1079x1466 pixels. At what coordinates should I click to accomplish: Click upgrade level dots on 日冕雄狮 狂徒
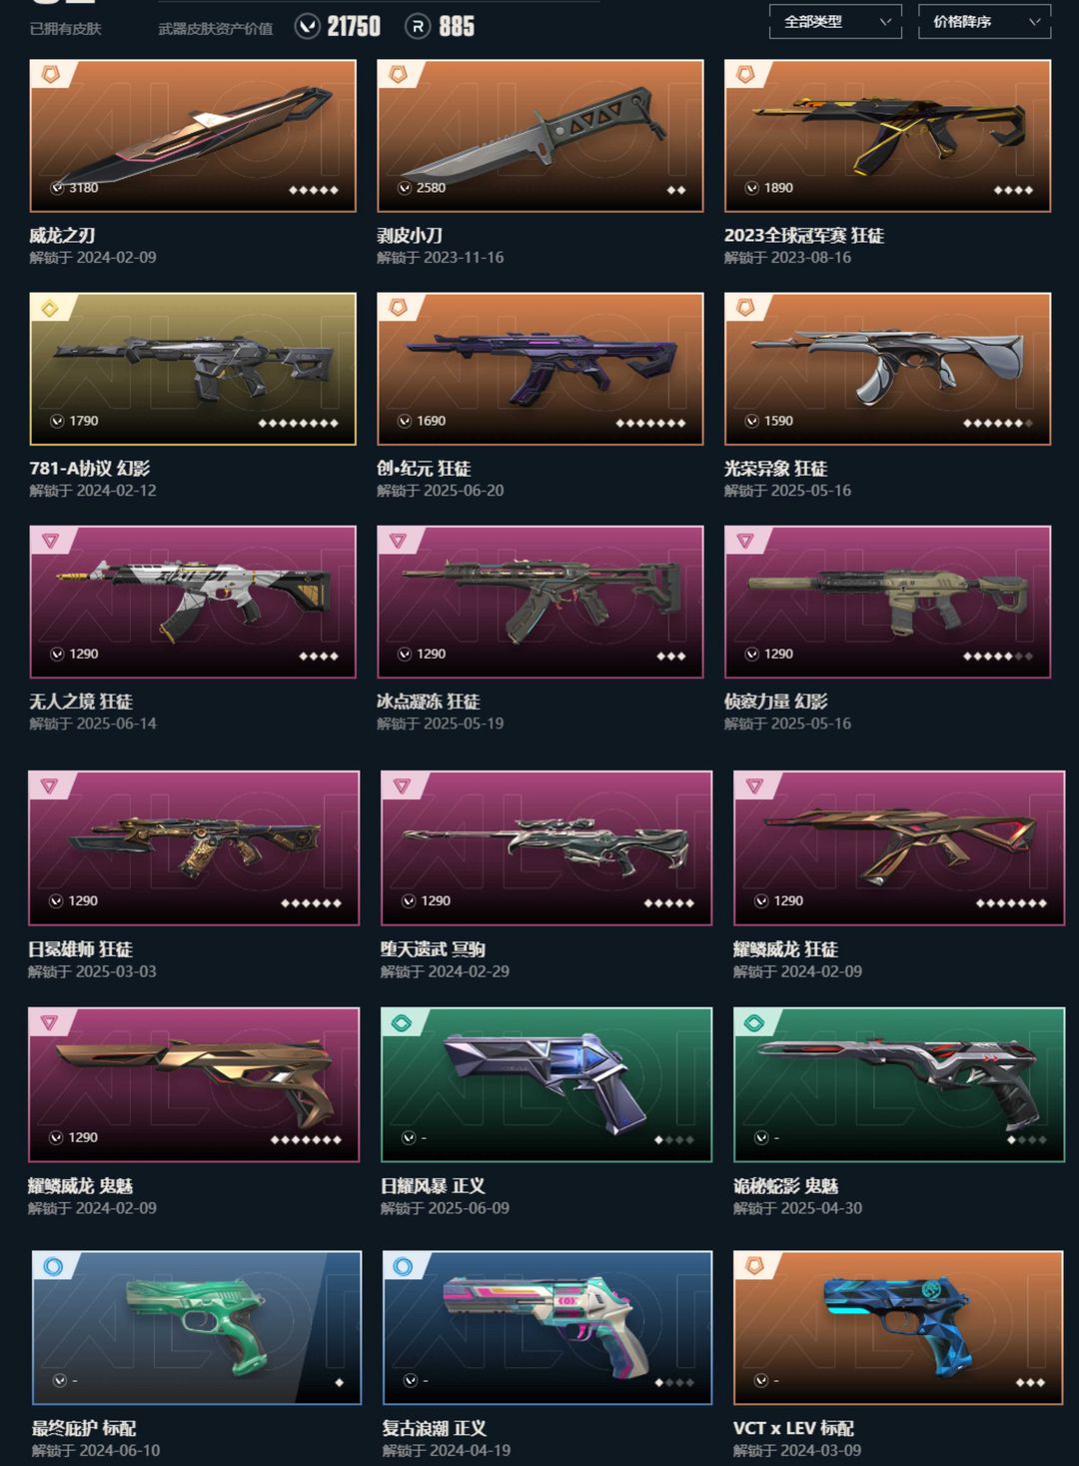coord(312,903)
